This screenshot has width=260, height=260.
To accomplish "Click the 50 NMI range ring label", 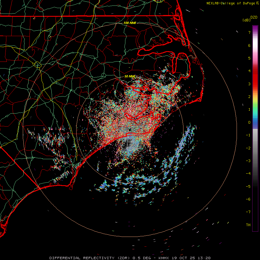I will click(130, 77).
